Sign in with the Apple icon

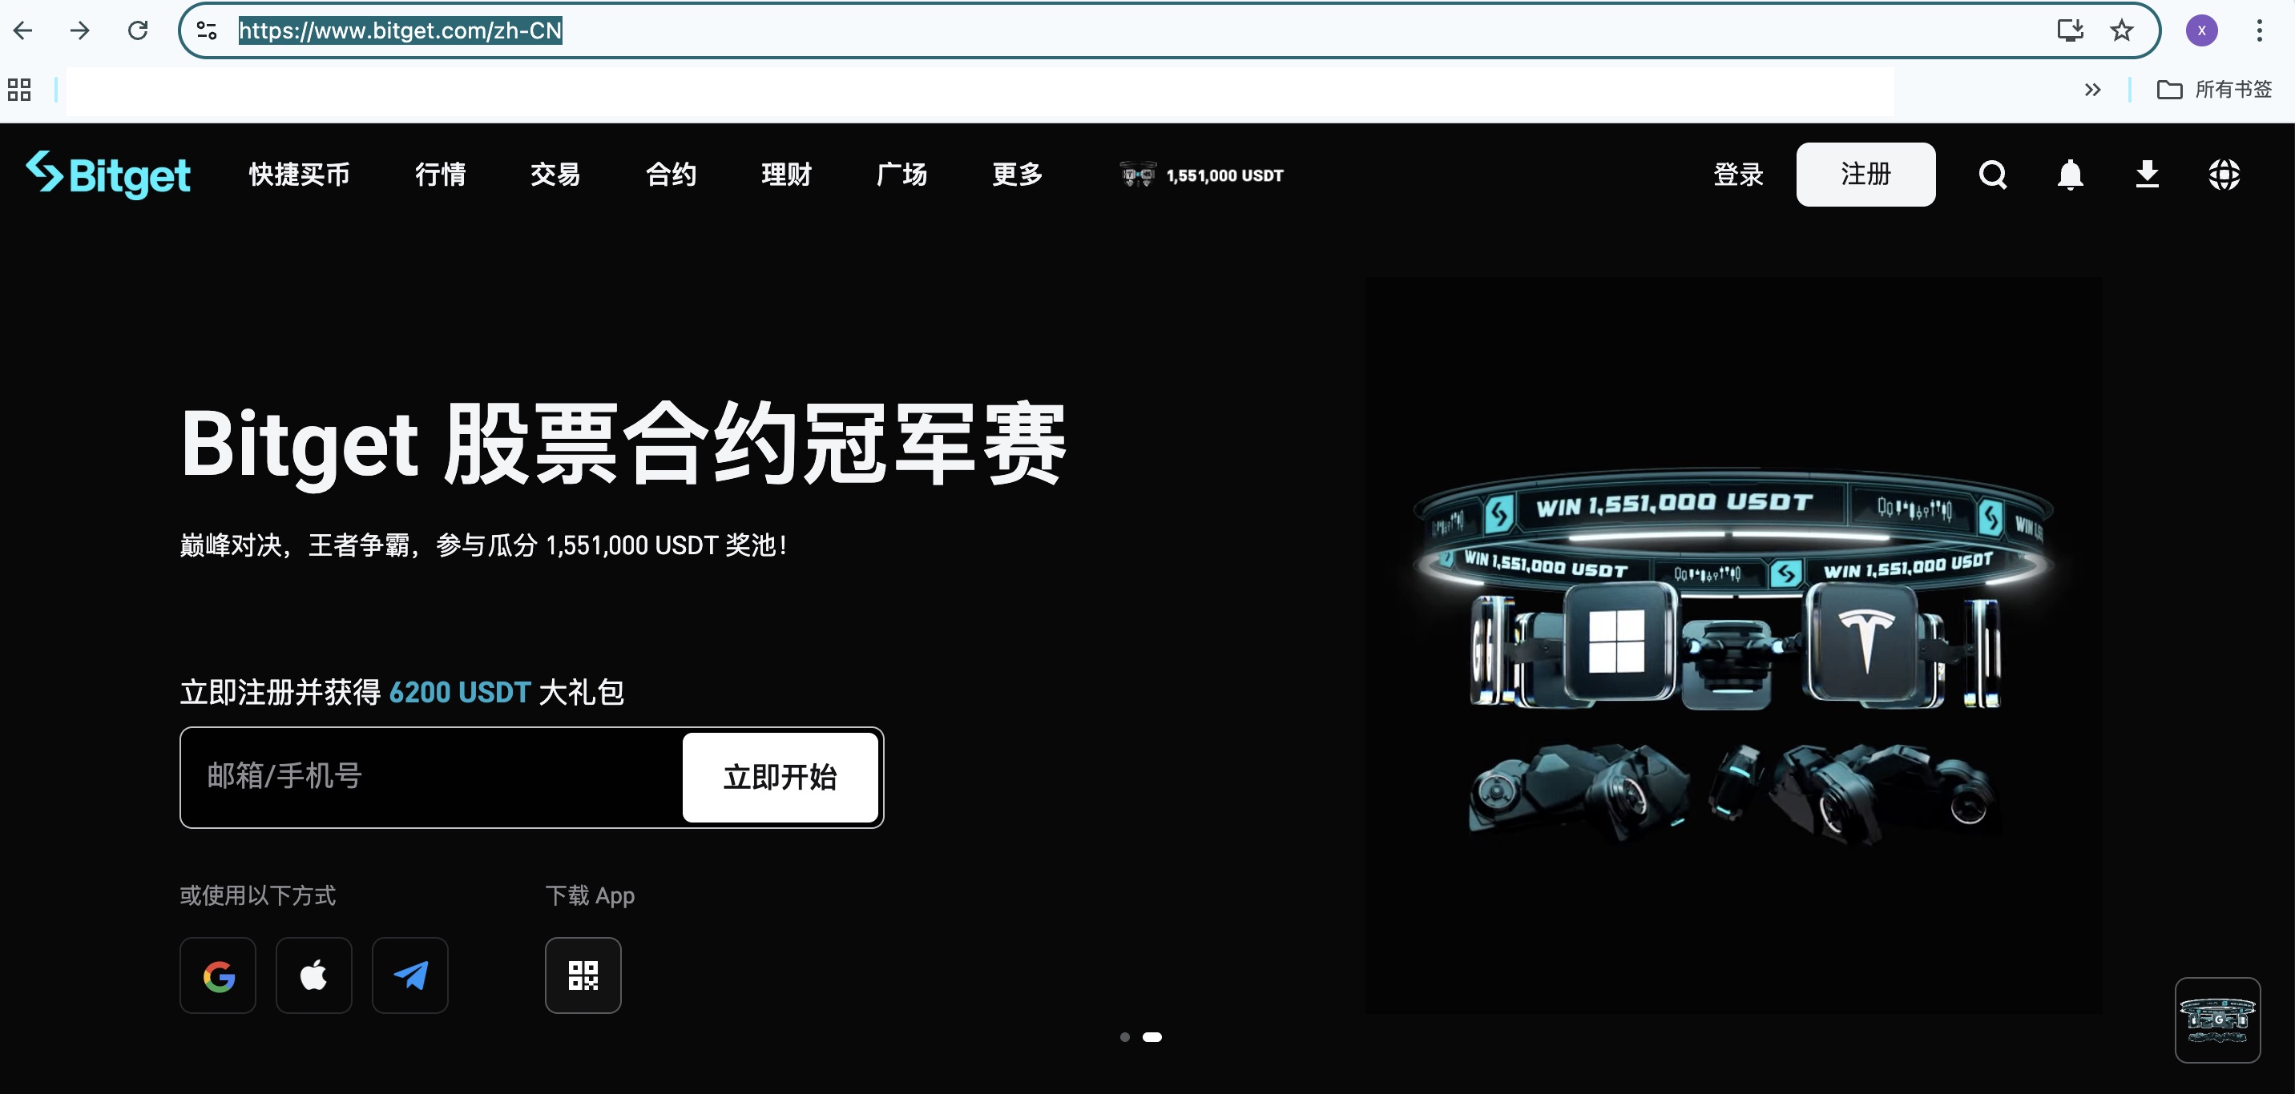pos(313,975)
